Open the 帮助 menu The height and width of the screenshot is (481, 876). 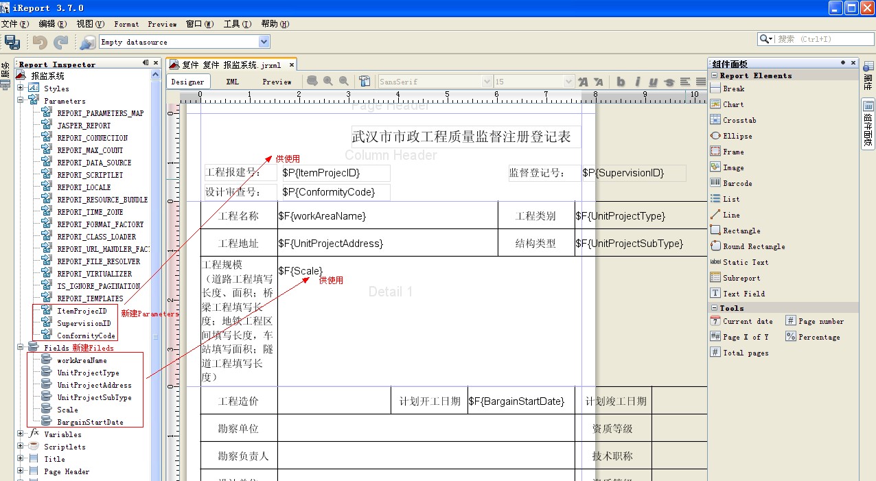(x=275, y=24)
